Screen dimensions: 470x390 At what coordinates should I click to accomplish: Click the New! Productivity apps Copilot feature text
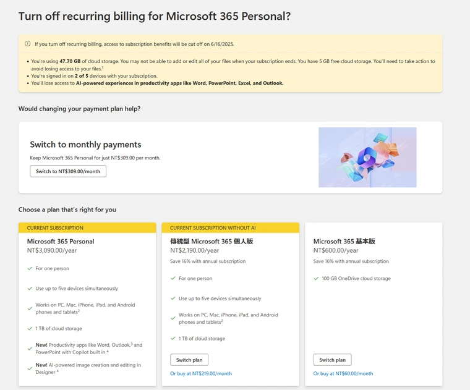89,349
